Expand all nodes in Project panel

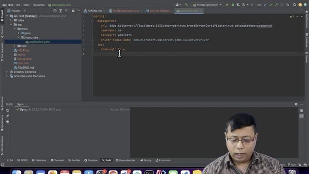[x=60, y=11]
